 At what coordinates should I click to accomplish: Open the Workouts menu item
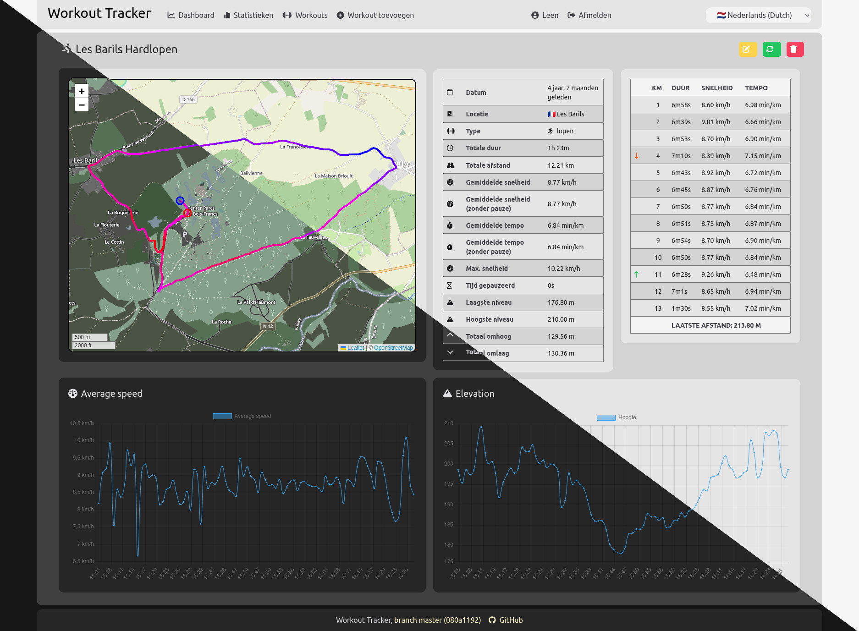click(x=305, y=15)
